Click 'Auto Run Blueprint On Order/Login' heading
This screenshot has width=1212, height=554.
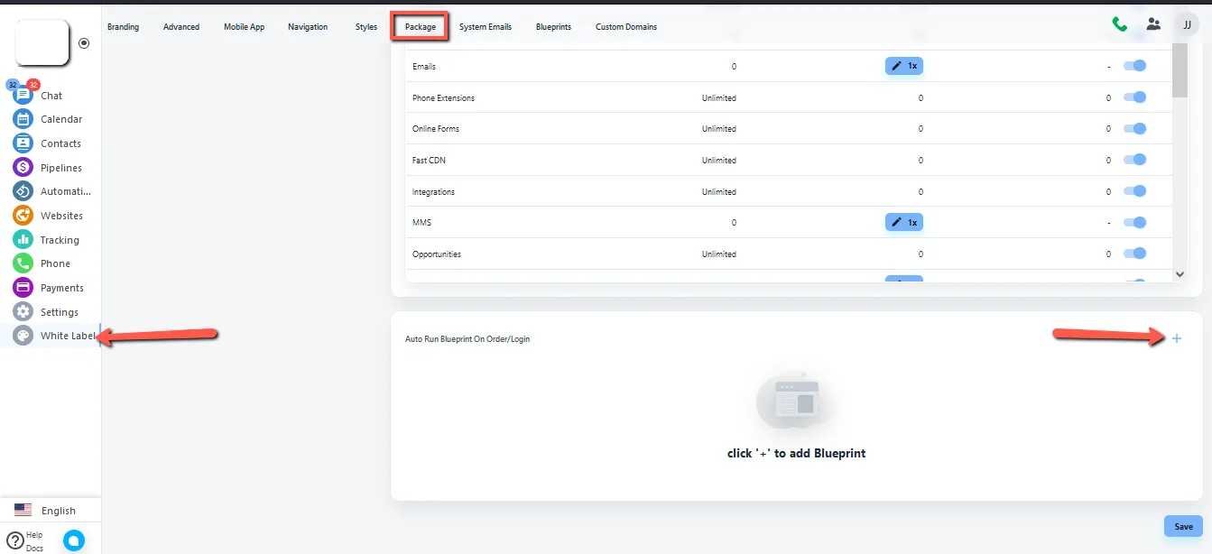click(x=467, y=339)
